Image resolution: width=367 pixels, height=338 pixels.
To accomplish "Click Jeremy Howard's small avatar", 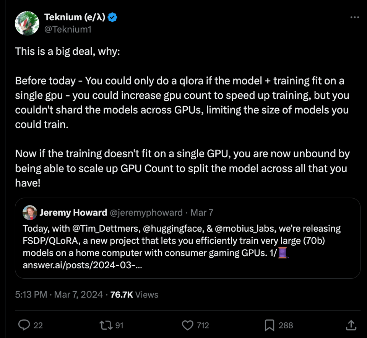I will pos(30,212).
